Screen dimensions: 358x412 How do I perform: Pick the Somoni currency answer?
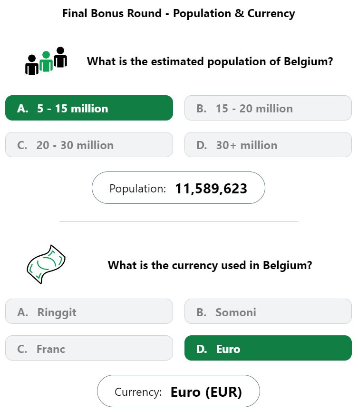pos(268,312)
